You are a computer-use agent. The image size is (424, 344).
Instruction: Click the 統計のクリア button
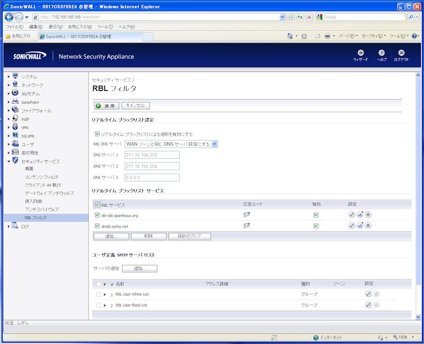pos(190,236)
